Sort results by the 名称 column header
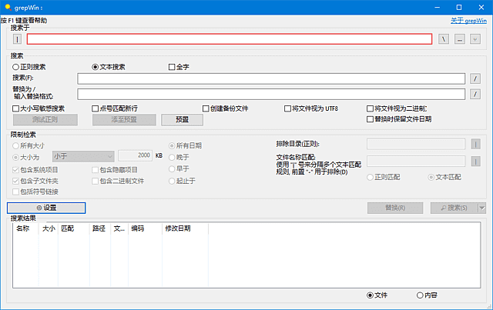This screenshot has height=310, width=493. point(22,228)
